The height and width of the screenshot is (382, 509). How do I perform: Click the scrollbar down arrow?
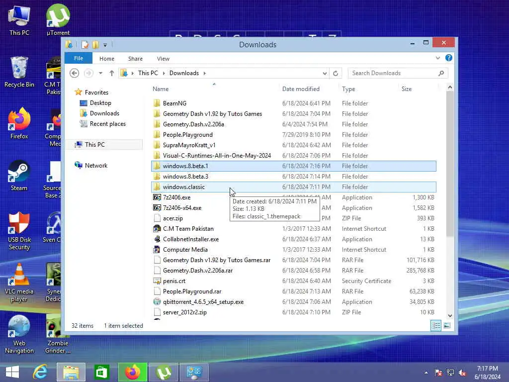coord(450,315)
